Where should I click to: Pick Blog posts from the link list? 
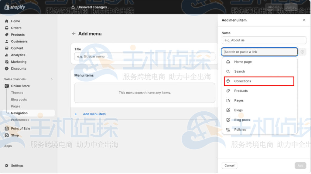tap(242, 120)
